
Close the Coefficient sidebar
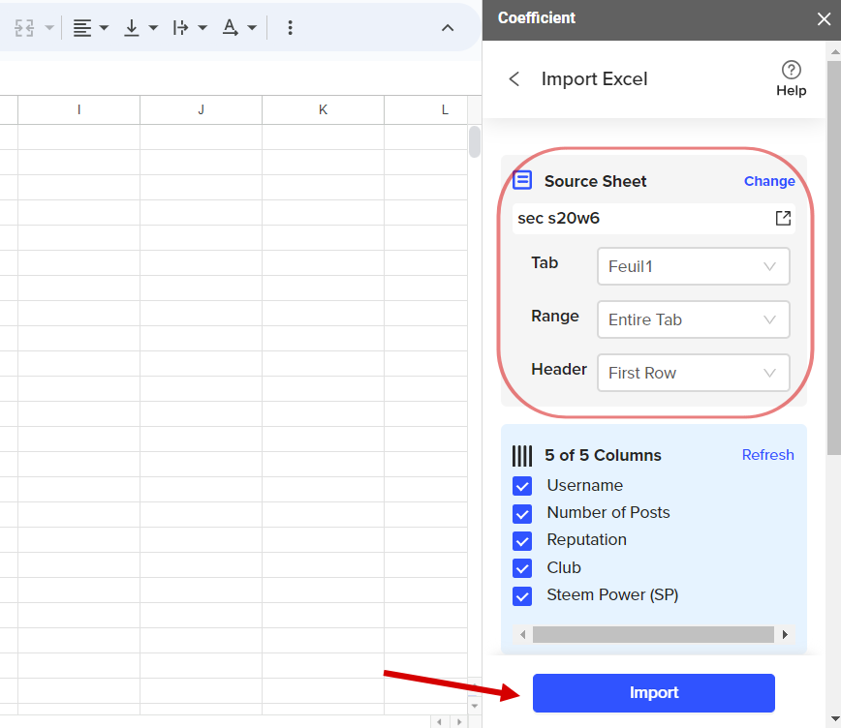click(824, 19)
